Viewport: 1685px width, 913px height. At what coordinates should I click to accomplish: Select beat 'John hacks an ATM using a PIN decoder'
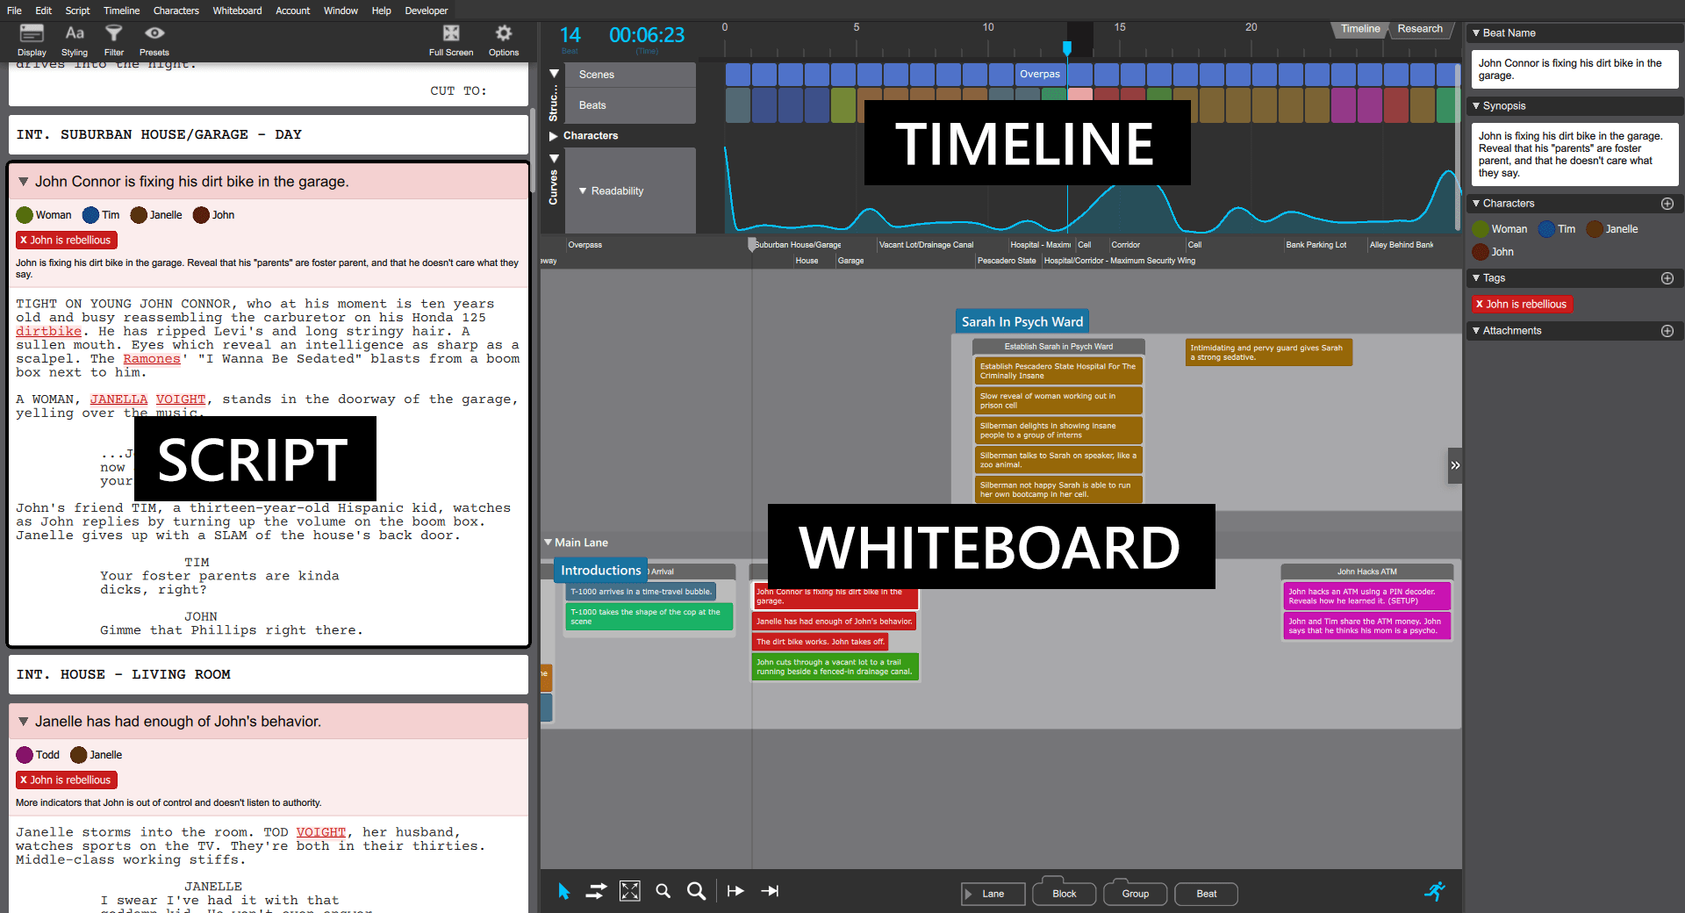pos(1366,596)
